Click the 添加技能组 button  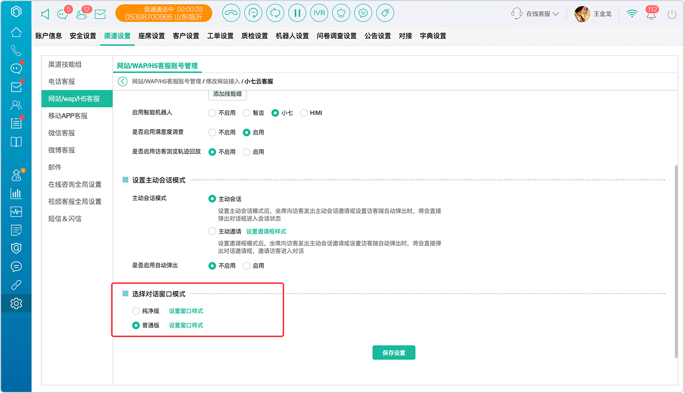[227, 94]
